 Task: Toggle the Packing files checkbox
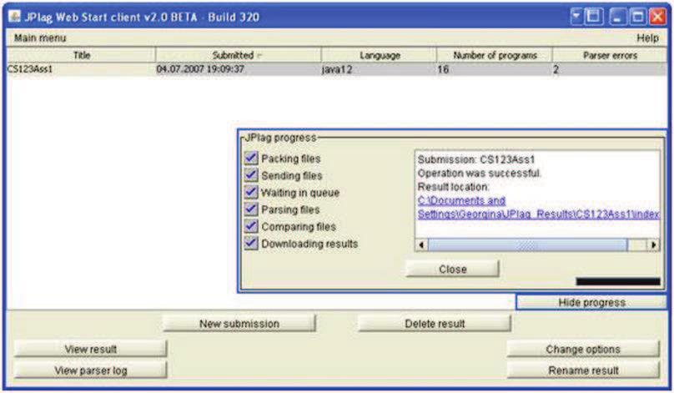pos(251,158)
